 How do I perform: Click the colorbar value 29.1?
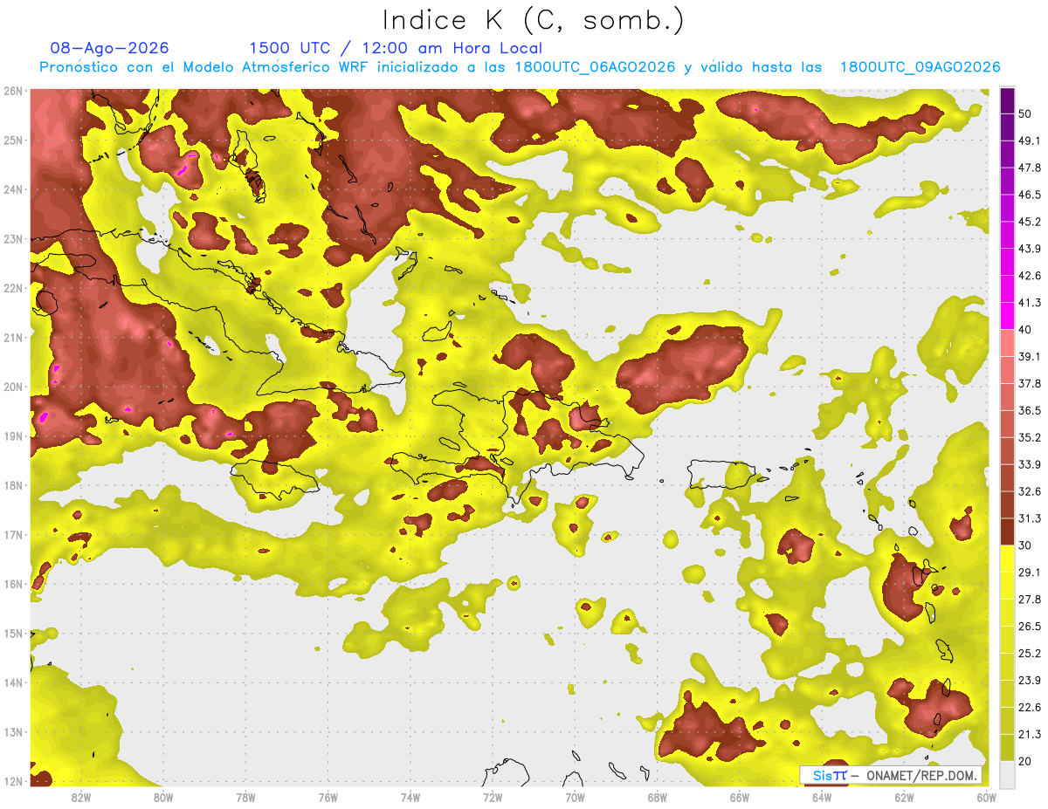(x=1029, y=572)
